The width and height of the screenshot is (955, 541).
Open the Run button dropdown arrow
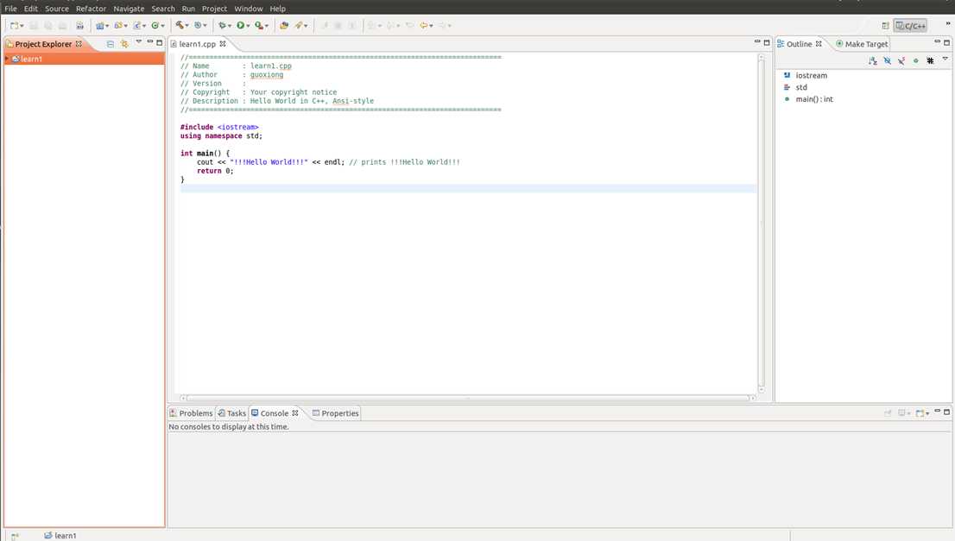(248, 26)
